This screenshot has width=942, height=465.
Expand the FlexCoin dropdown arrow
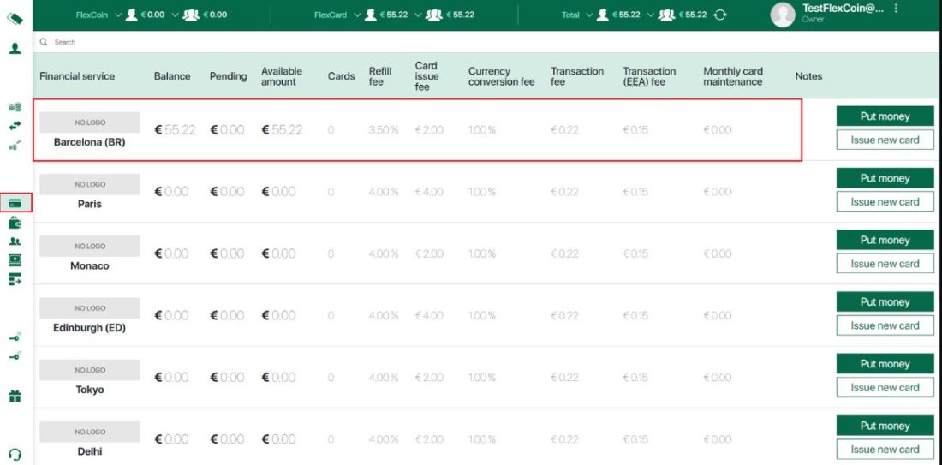(x=117, y=15)
